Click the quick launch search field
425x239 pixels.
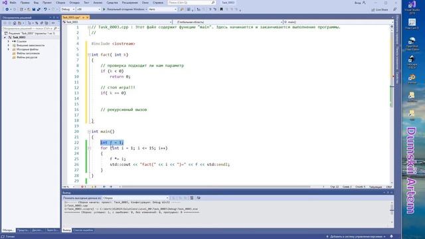191,3
